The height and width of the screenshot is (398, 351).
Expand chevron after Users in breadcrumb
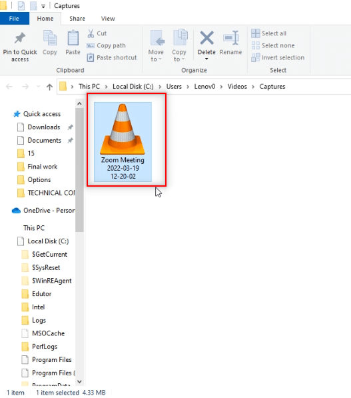tap(188, 87)
